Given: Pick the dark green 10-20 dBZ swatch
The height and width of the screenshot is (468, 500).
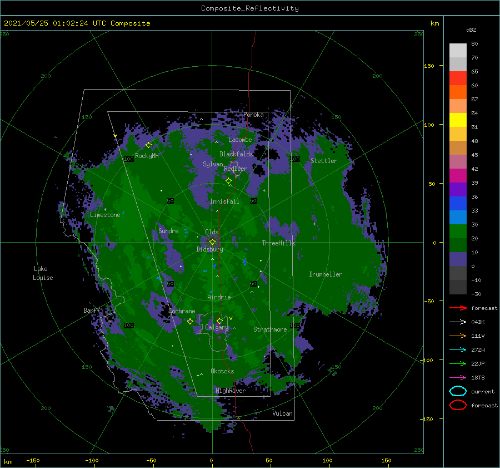Looking at the screenshot, I should 458,245.
